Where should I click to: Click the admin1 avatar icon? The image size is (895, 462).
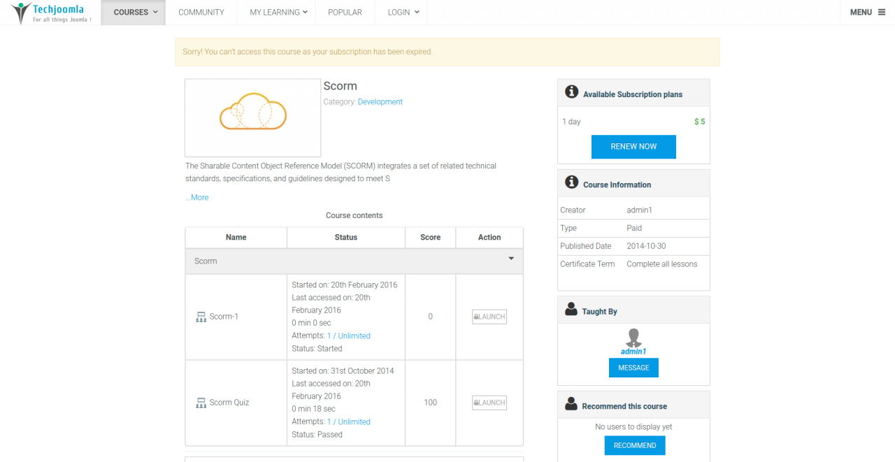point(633,338)
